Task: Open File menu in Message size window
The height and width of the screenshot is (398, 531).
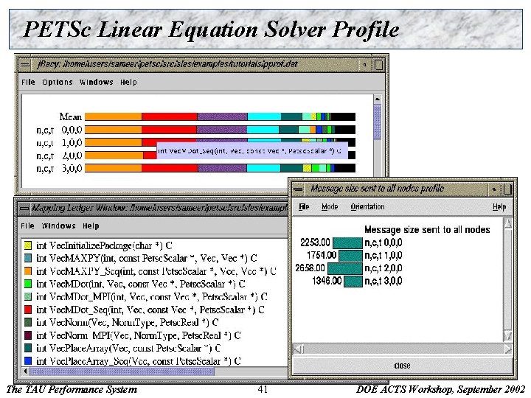Action: click(304, 206)
